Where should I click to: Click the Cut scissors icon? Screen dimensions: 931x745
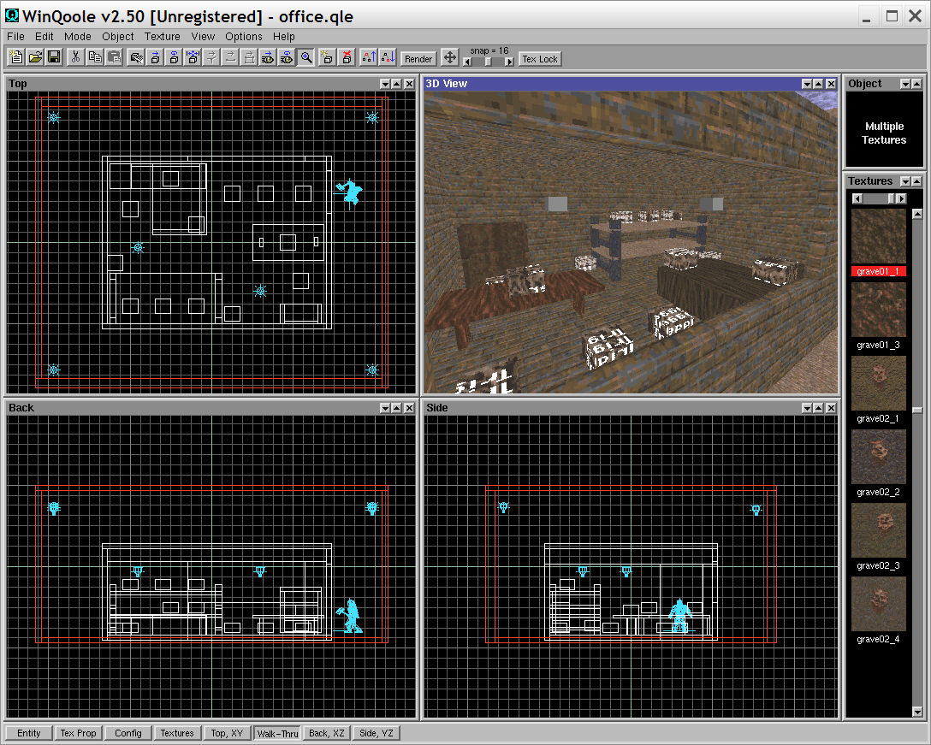pyautogui.click(x=75, y=57)
